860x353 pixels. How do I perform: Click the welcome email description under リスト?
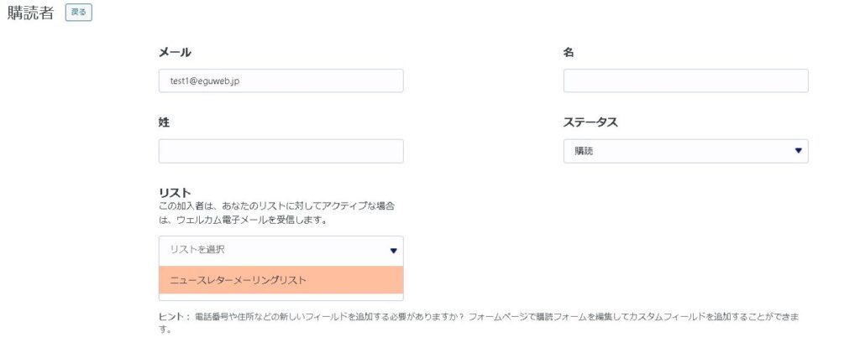pos(276,213)
